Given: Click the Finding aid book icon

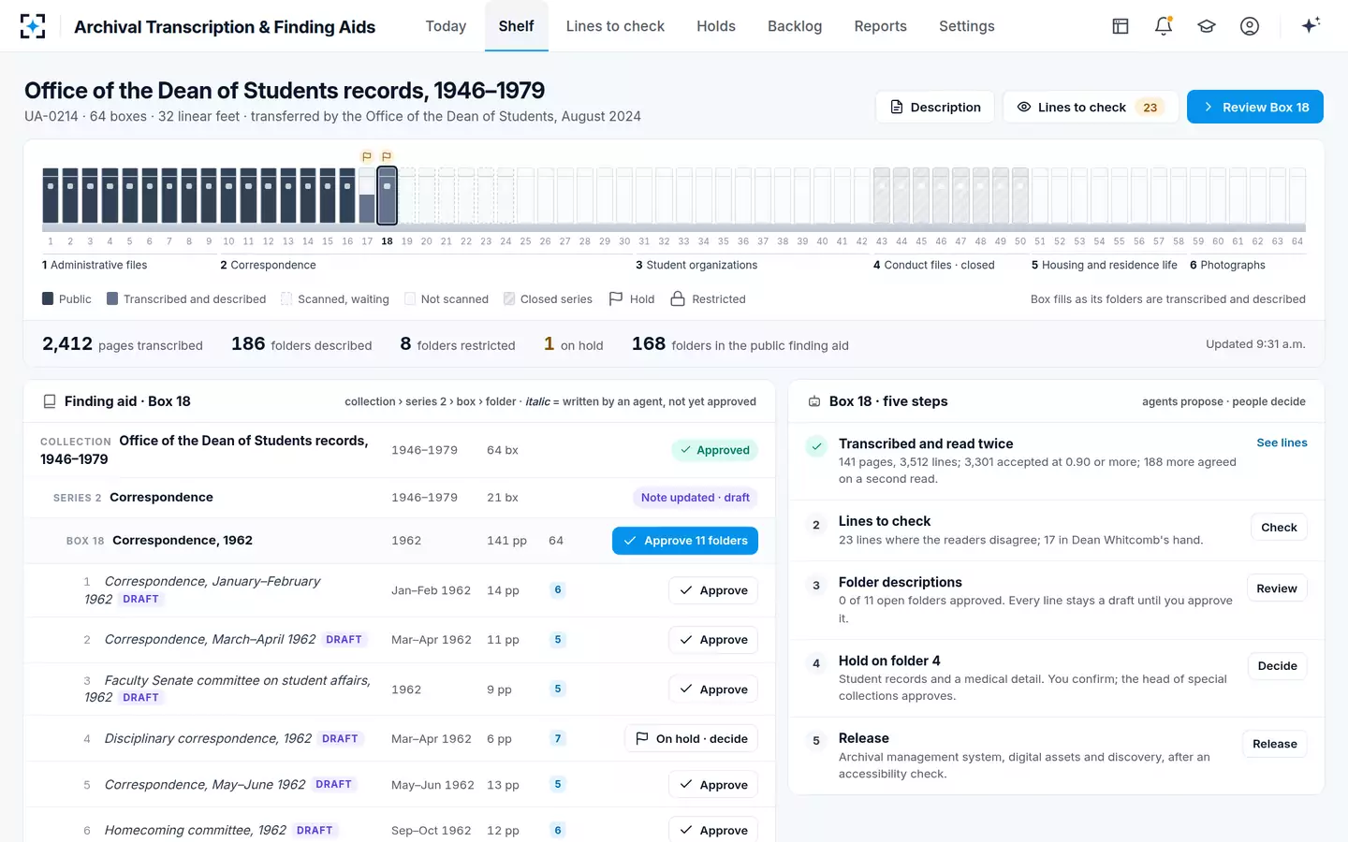Looking at the screenshot, I should [50, 401].
